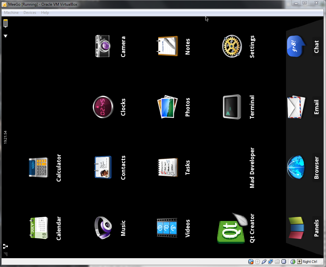Click the Settings label text
The height and width of the screenshot is (267, 326).
click(x=252, y=47)
